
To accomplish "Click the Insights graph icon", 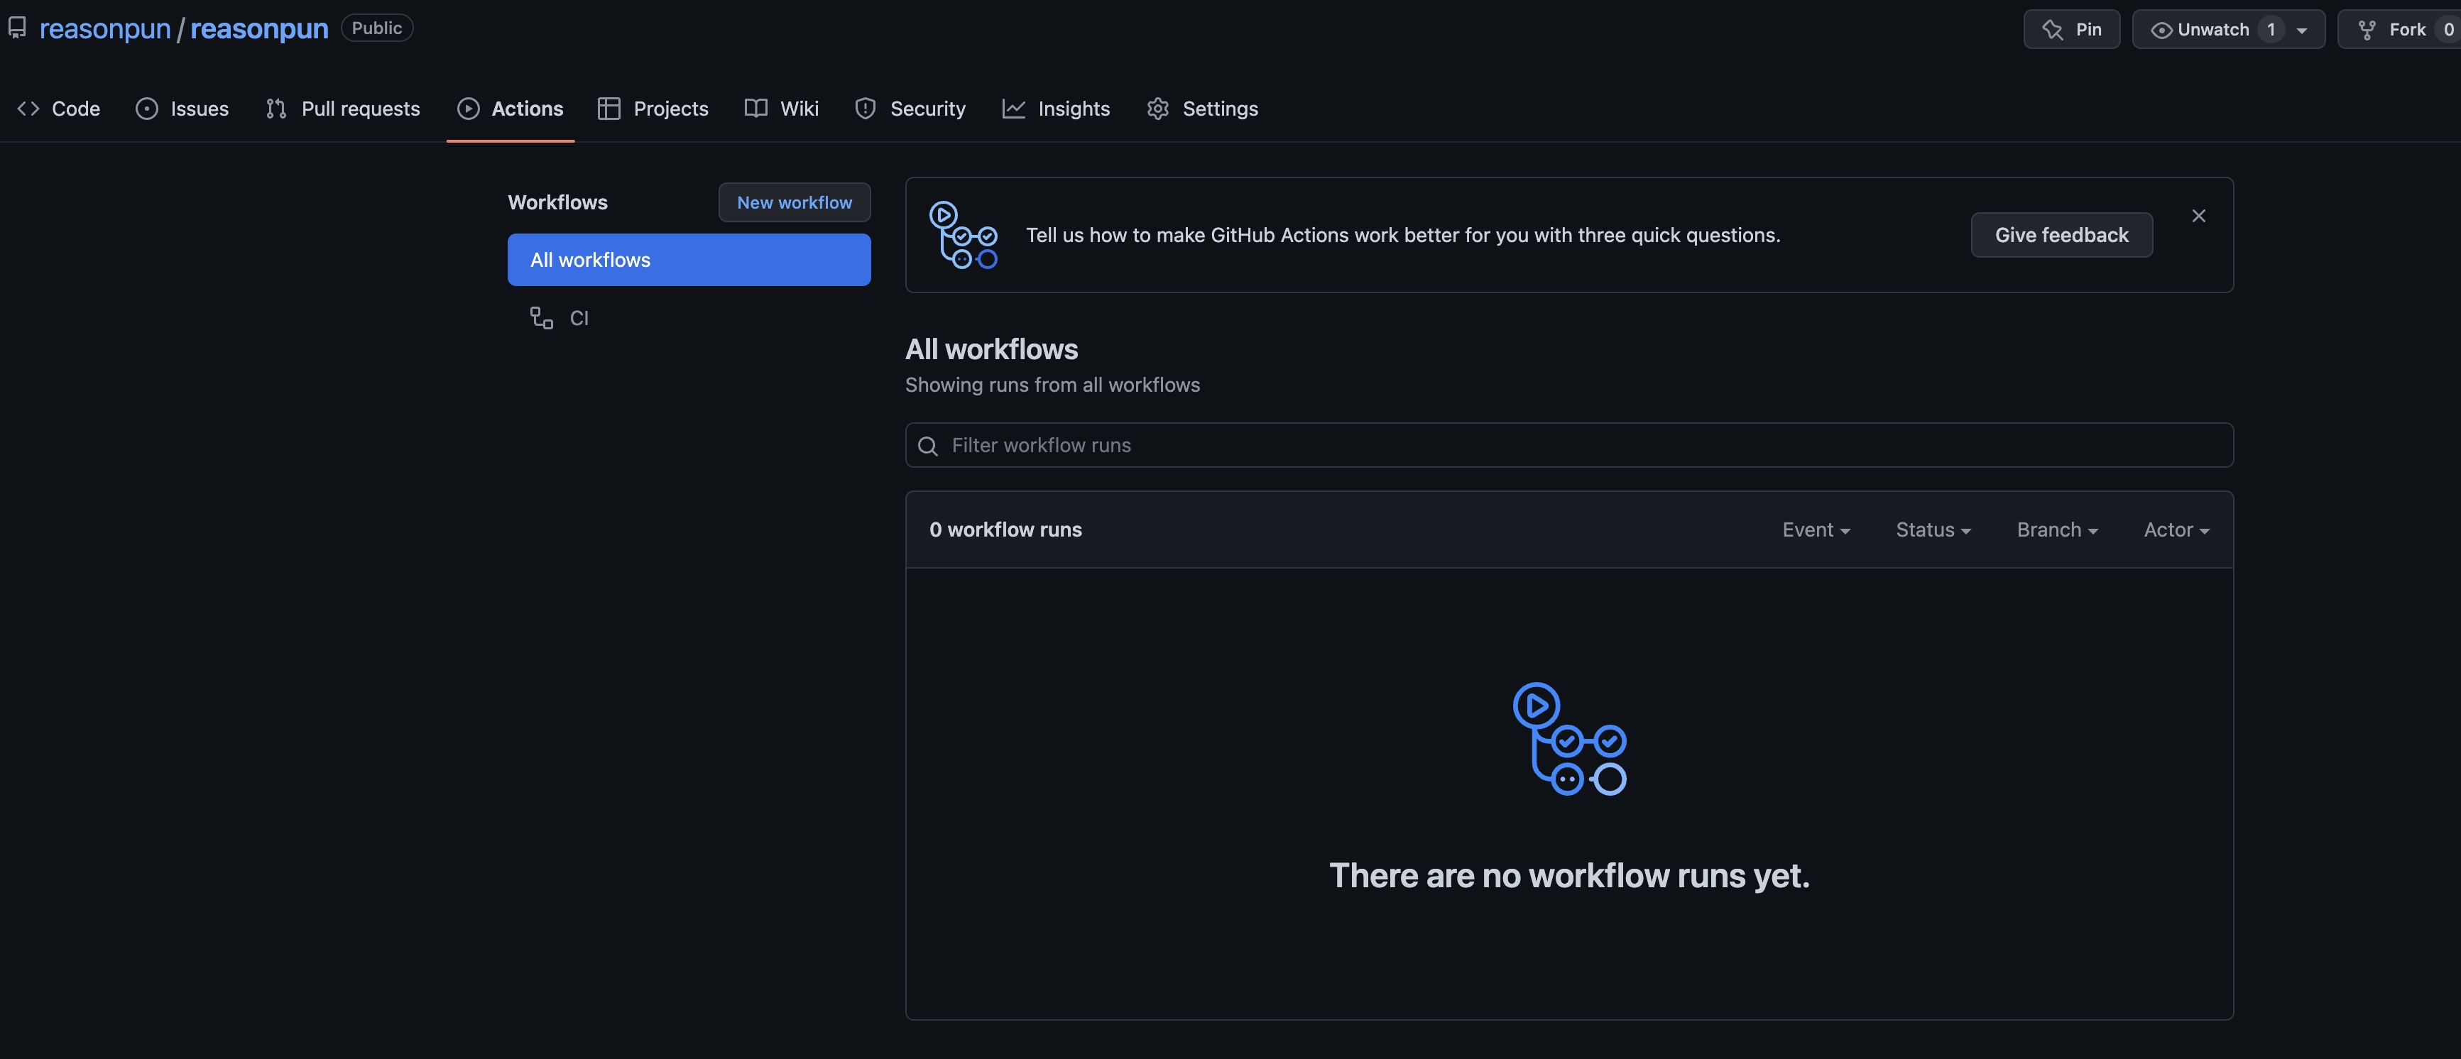I will coord(1014,109).
